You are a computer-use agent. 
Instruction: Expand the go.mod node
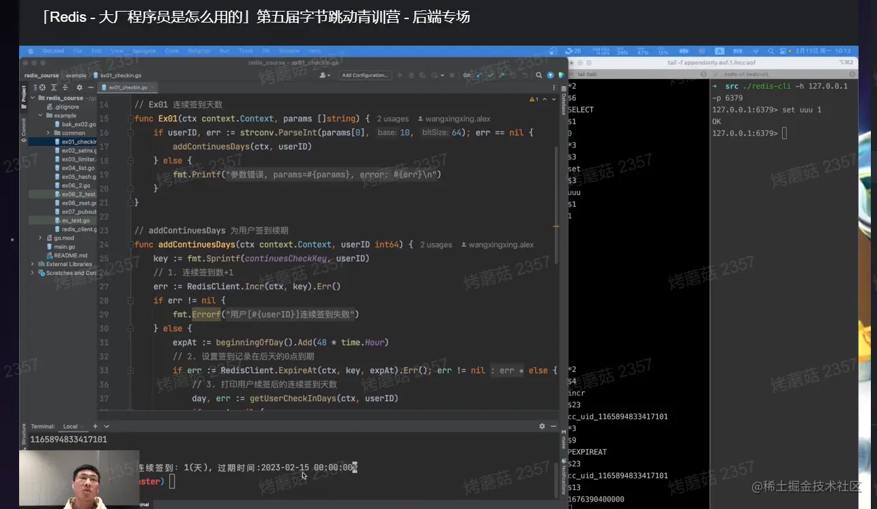pos(41,237)
